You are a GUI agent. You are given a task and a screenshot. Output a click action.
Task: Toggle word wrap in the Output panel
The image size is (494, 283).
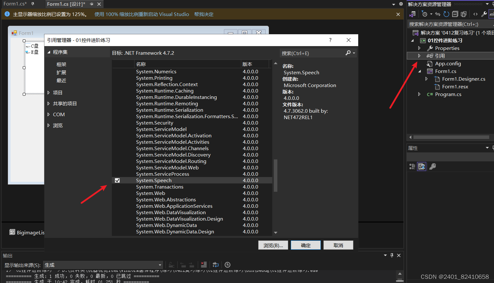tap(216, 265)
